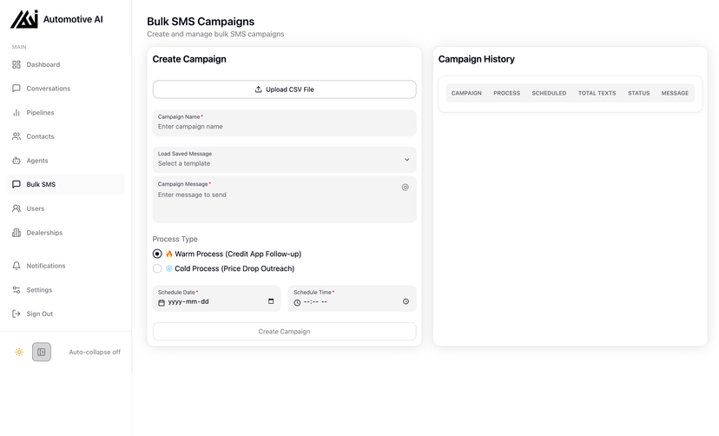
Task: Click the Dashboard grid icon
Action: coord(16,64)
